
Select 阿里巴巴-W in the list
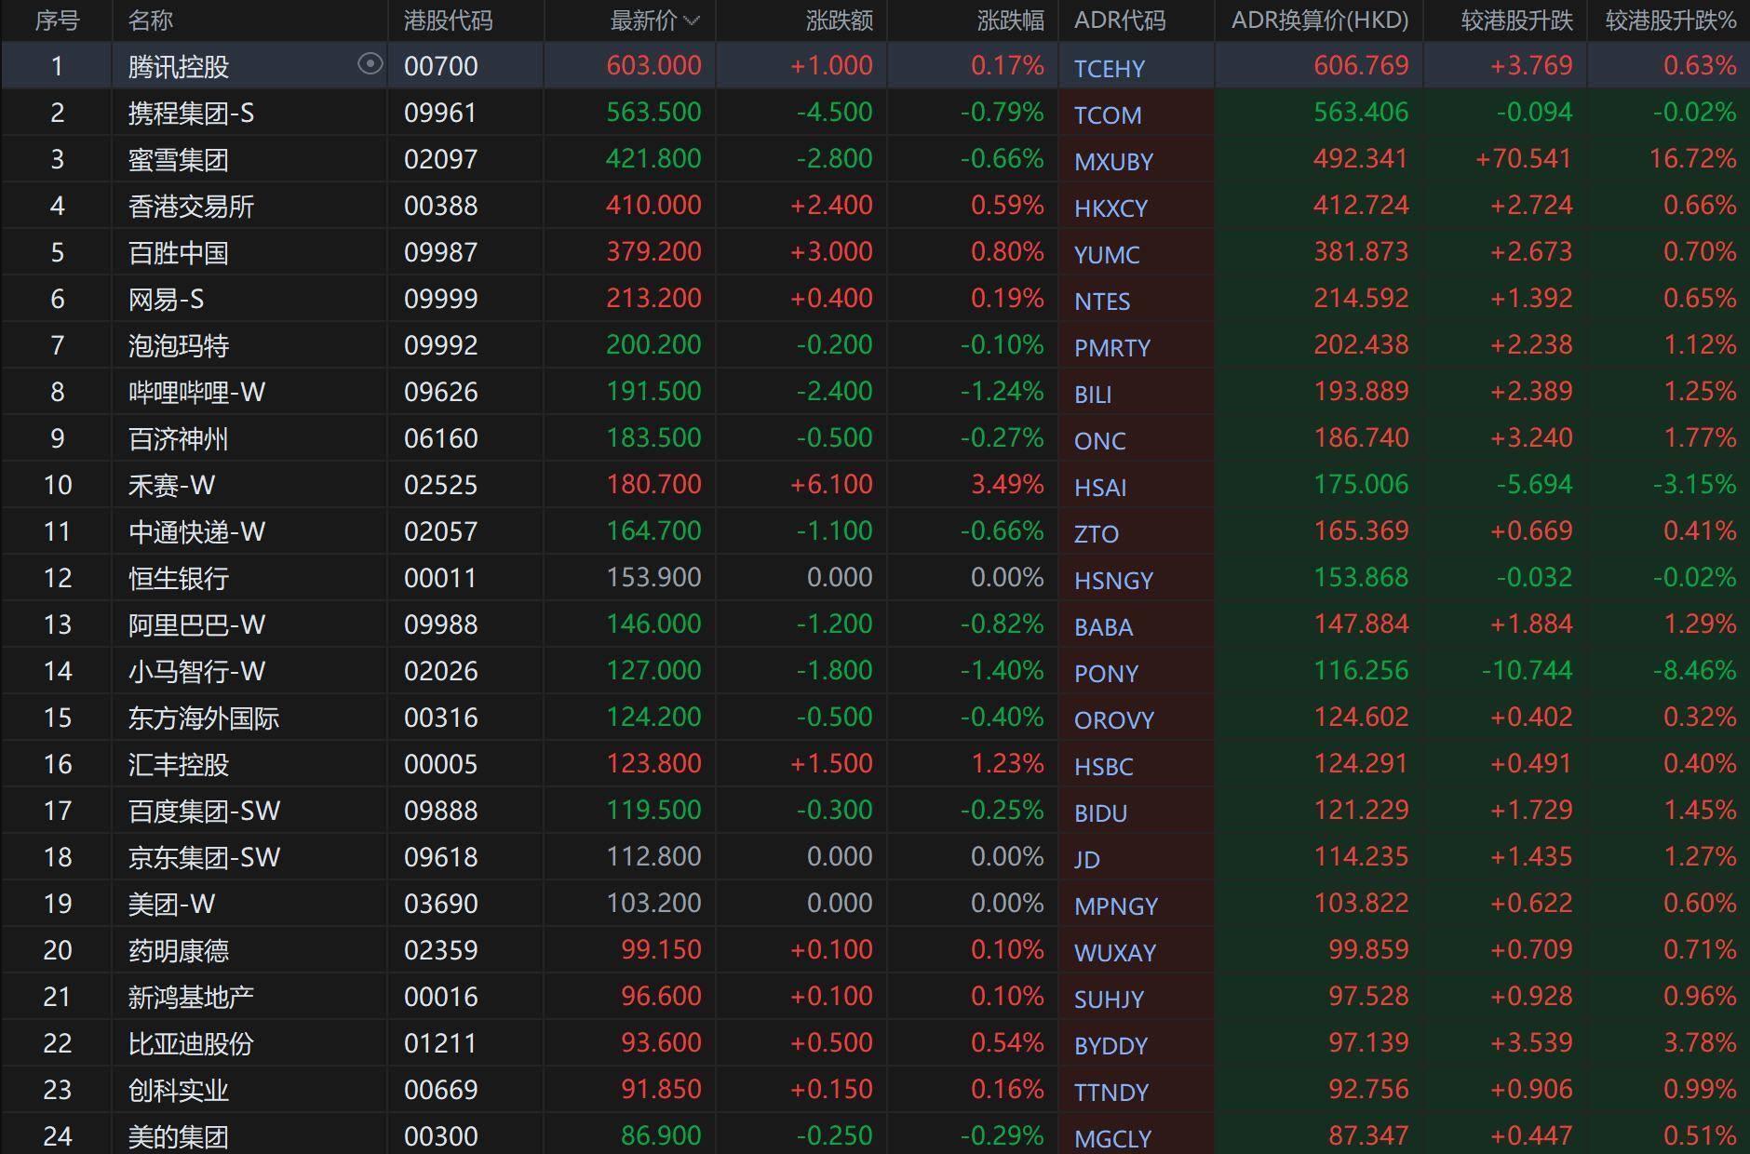(196, 624)
